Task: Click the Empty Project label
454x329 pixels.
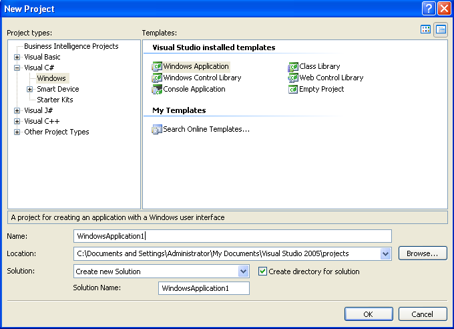Action: (x=322, y=90)
